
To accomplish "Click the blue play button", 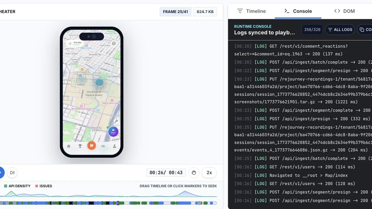I will click(x=1, y=172).
